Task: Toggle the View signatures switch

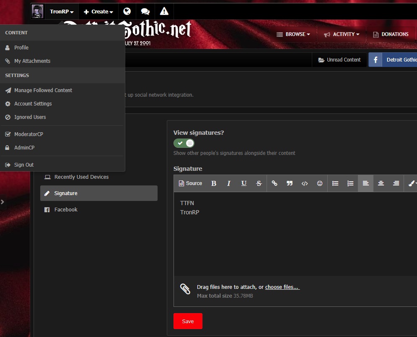Action: pyautogui.click(x=184, y=143)
